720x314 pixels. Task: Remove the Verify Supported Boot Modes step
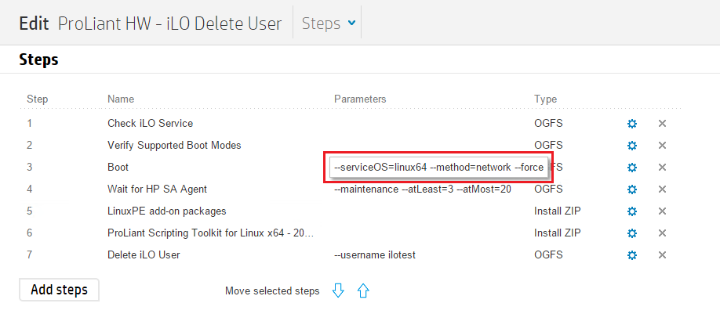662,146
